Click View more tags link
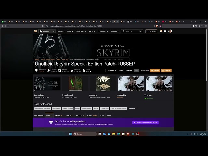The width and height of the screenshot is (208, 156). (x=132, y=109)
